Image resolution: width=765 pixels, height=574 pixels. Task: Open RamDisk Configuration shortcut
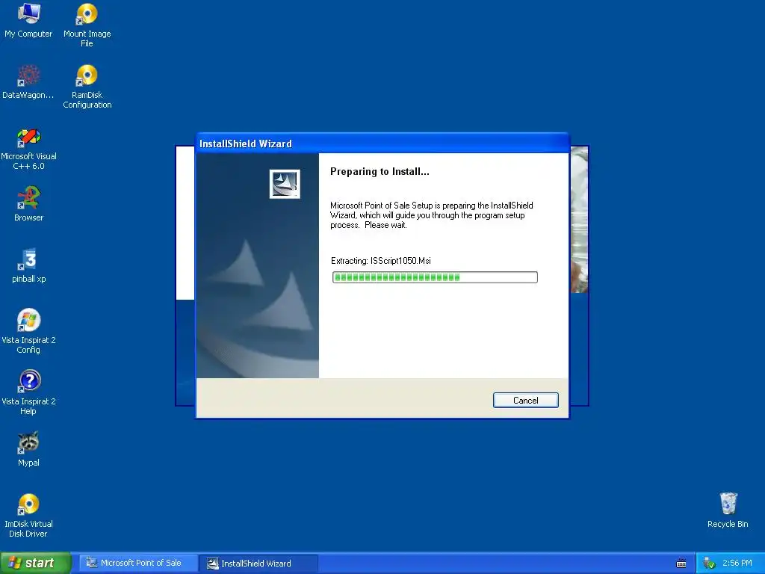pos(87,87)
